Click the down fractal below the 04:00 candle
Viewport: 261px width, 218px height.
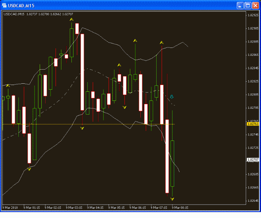point(82,128)
